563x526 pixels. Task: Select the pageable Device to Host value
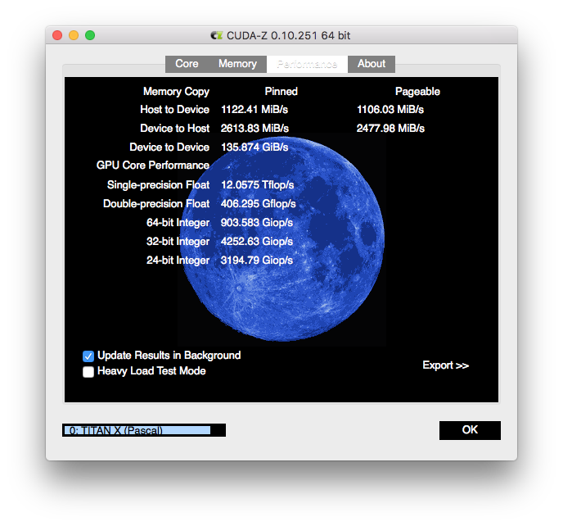coord(390,129)
